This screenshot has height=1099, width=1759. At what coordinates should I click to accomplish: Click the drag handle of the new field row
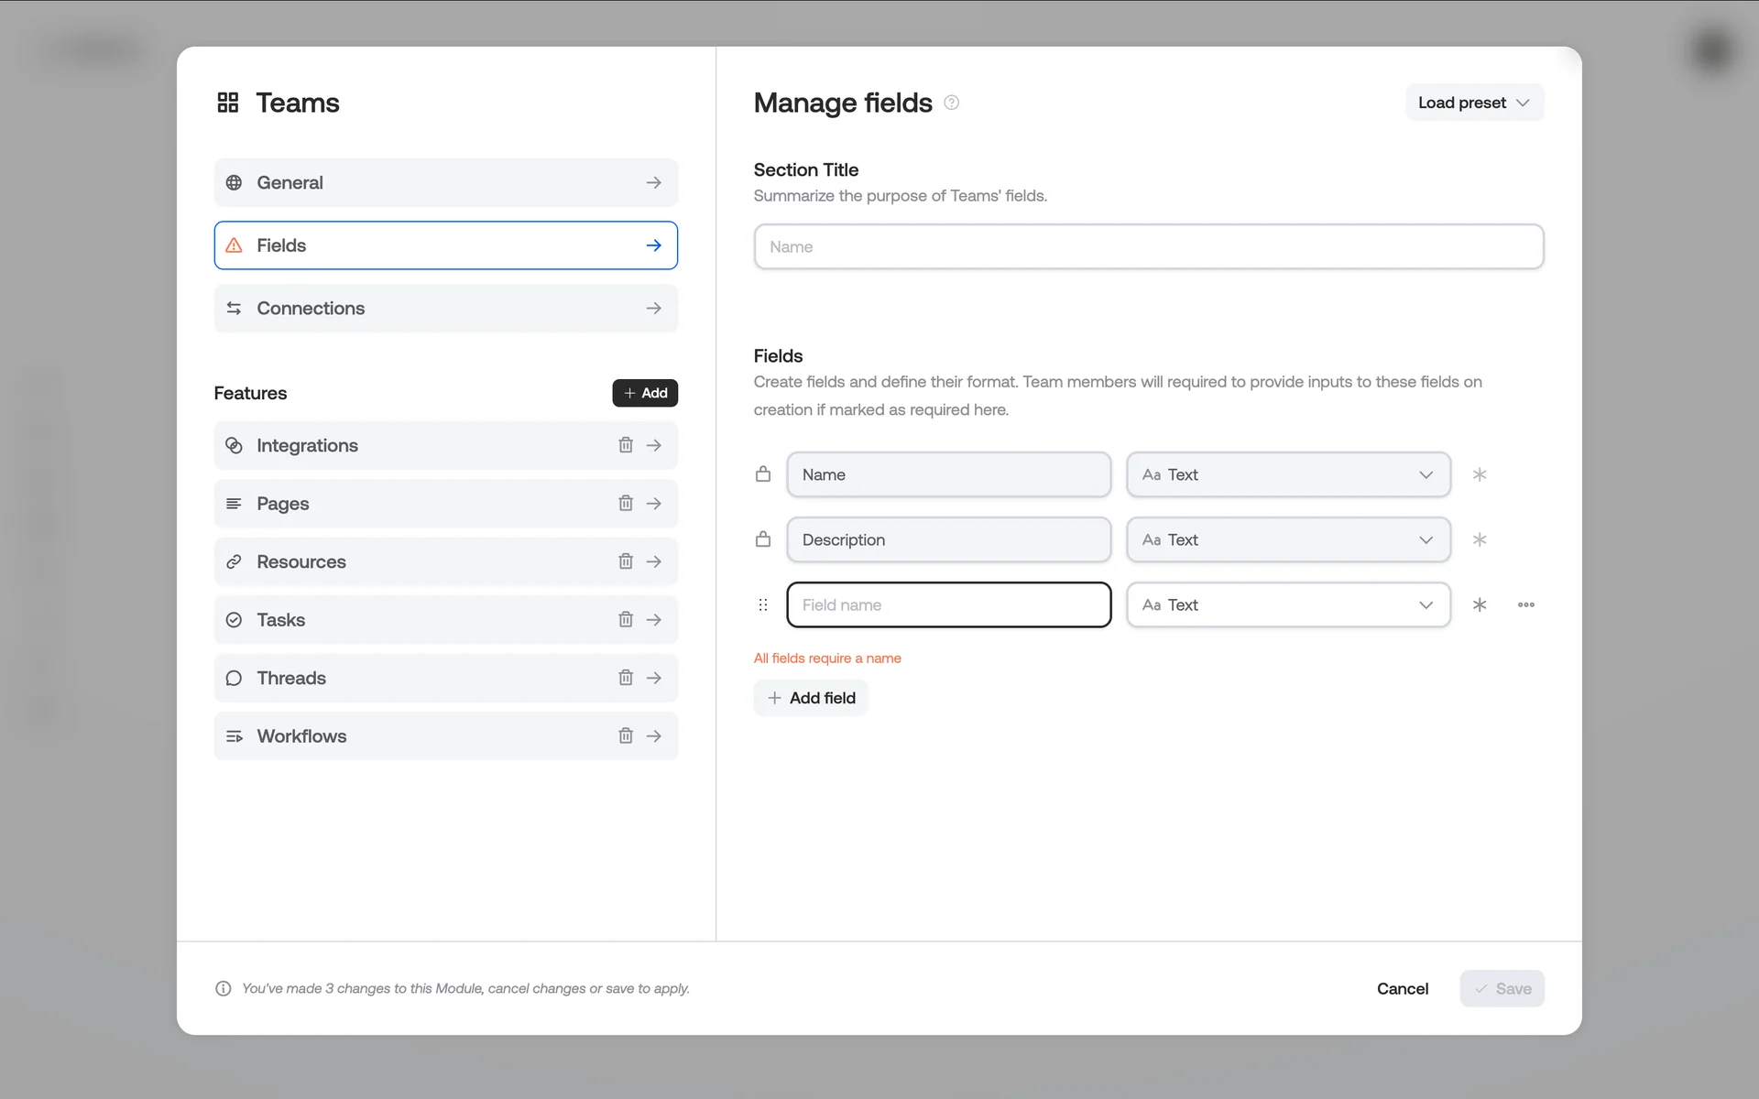pos(763,604)
